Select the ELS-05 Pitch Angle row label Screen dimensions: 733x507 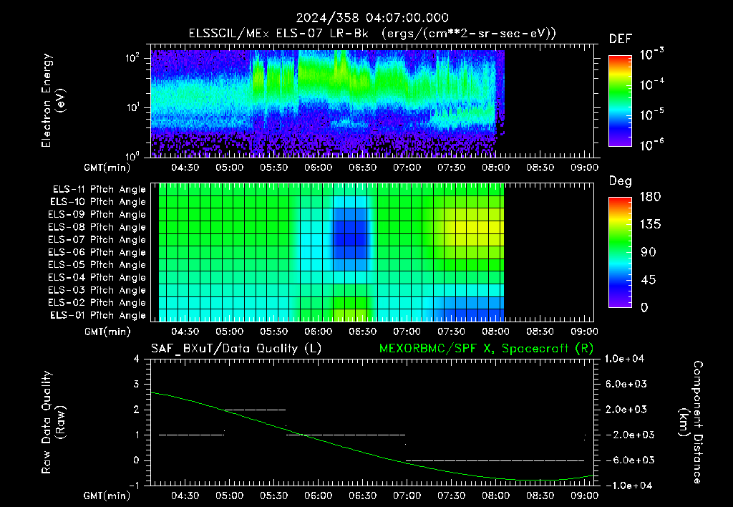click(x=97, y=265)
